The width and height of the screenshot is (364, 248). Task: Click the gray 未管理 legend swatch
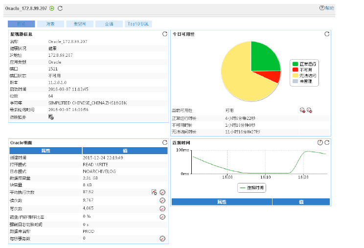[296, 81]
